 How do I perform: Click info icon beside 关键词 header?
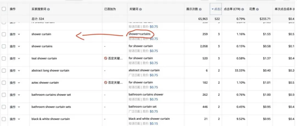click(140, 9)
